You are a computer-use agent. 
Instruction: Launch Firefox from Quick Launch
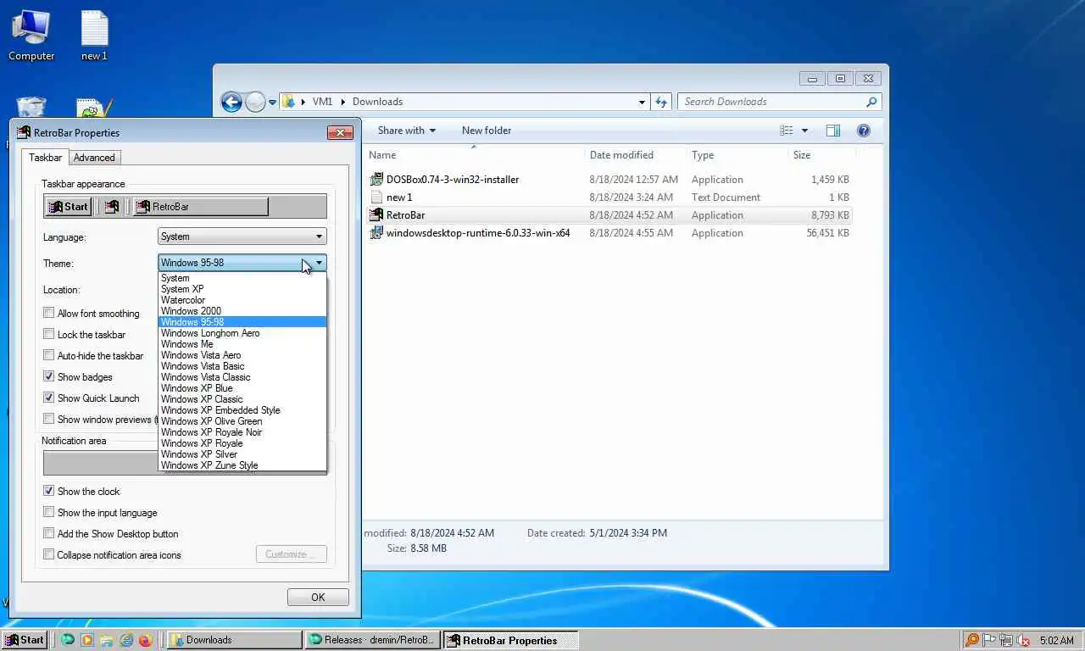click(145, 640)
